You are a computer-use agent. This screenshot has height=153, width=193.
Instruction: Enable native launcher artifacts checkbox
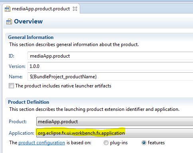pos(11,86)
